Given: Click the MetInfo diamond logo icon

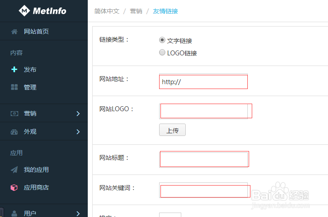Looking at the screenshot, I should [24, 11].
